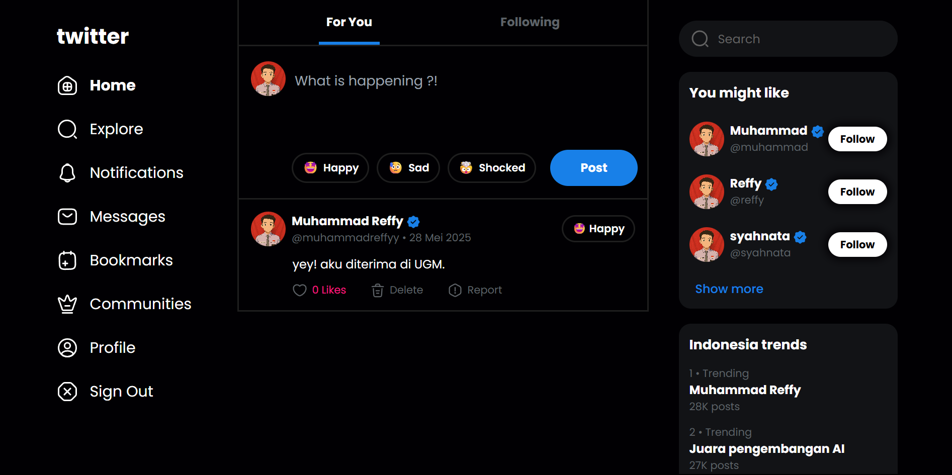Viewport: 952px width, 475px height.
Task: View your Bookmarks
Action: [x=131, y=260]
